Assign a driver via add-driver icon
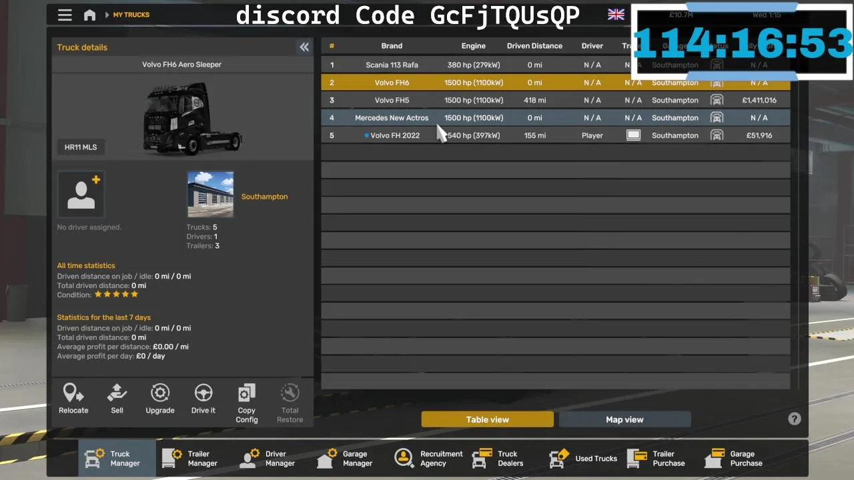 coord(81,194)
